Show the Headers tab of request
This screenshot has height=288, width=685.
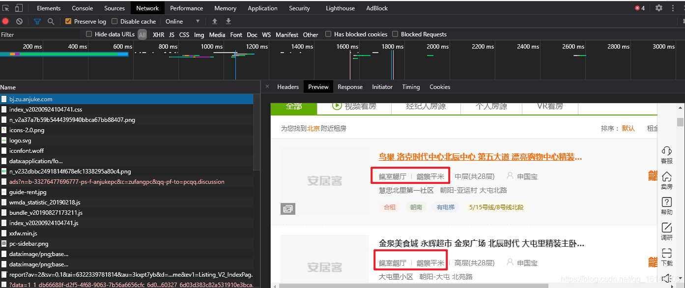click(288, 87)
